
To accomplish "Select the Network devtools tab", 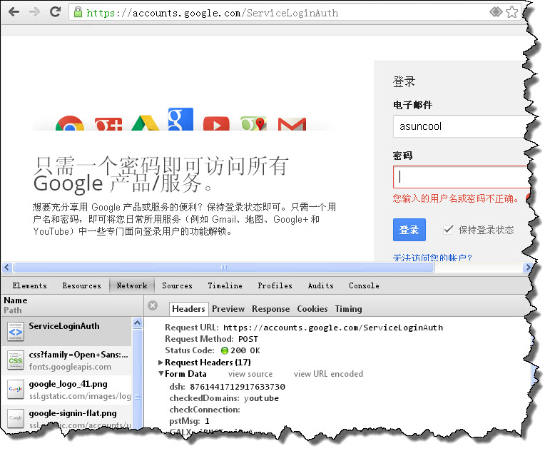I will pos(132,285).
